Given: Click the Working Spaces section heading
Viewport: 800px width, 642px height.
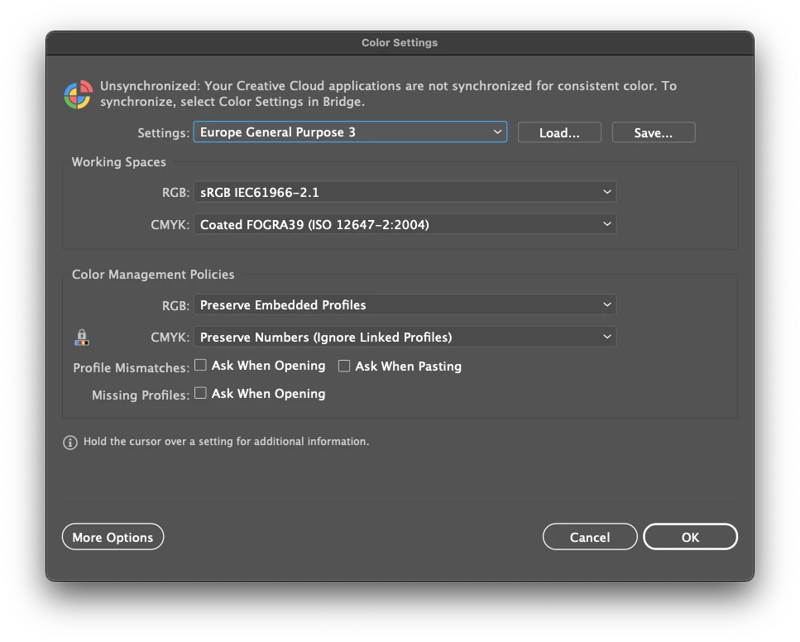Looking at the screenshot, I should [119, 162].
